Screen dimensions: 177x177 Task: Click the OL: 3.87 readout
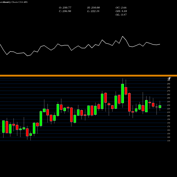click(x=121, y=15)
